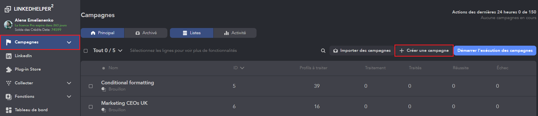Switch to the Activité tab
Viewport: 538px width, 116px height.
coord(235,33)
